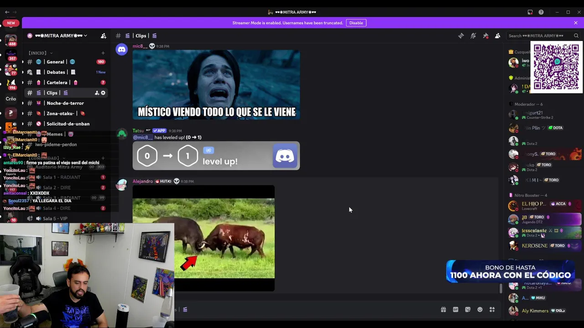
Task: Open the emoji picker
Action: pos(480,310)
